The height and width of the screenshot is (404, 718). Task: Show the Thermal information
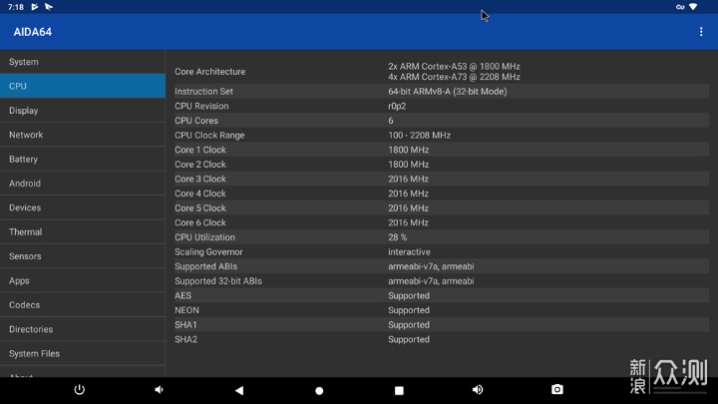82,232
